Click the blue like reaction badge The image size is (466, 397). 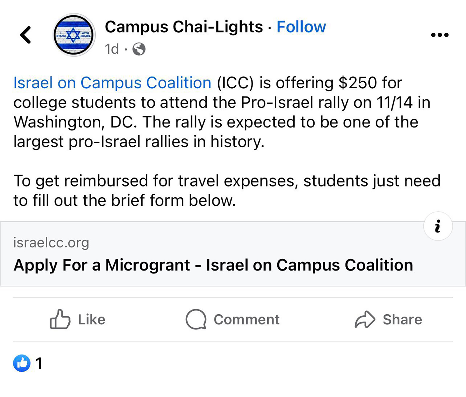22,363
